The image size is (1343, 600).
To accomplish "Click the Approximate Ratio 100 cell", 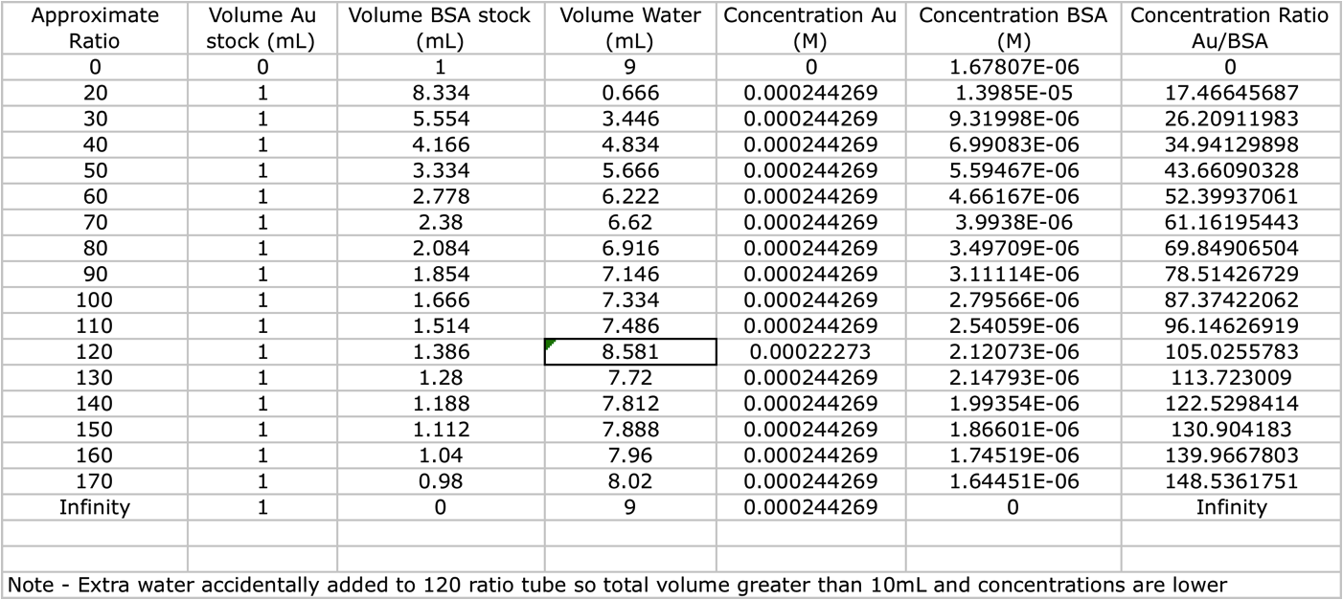I will [x=94, y=300].
